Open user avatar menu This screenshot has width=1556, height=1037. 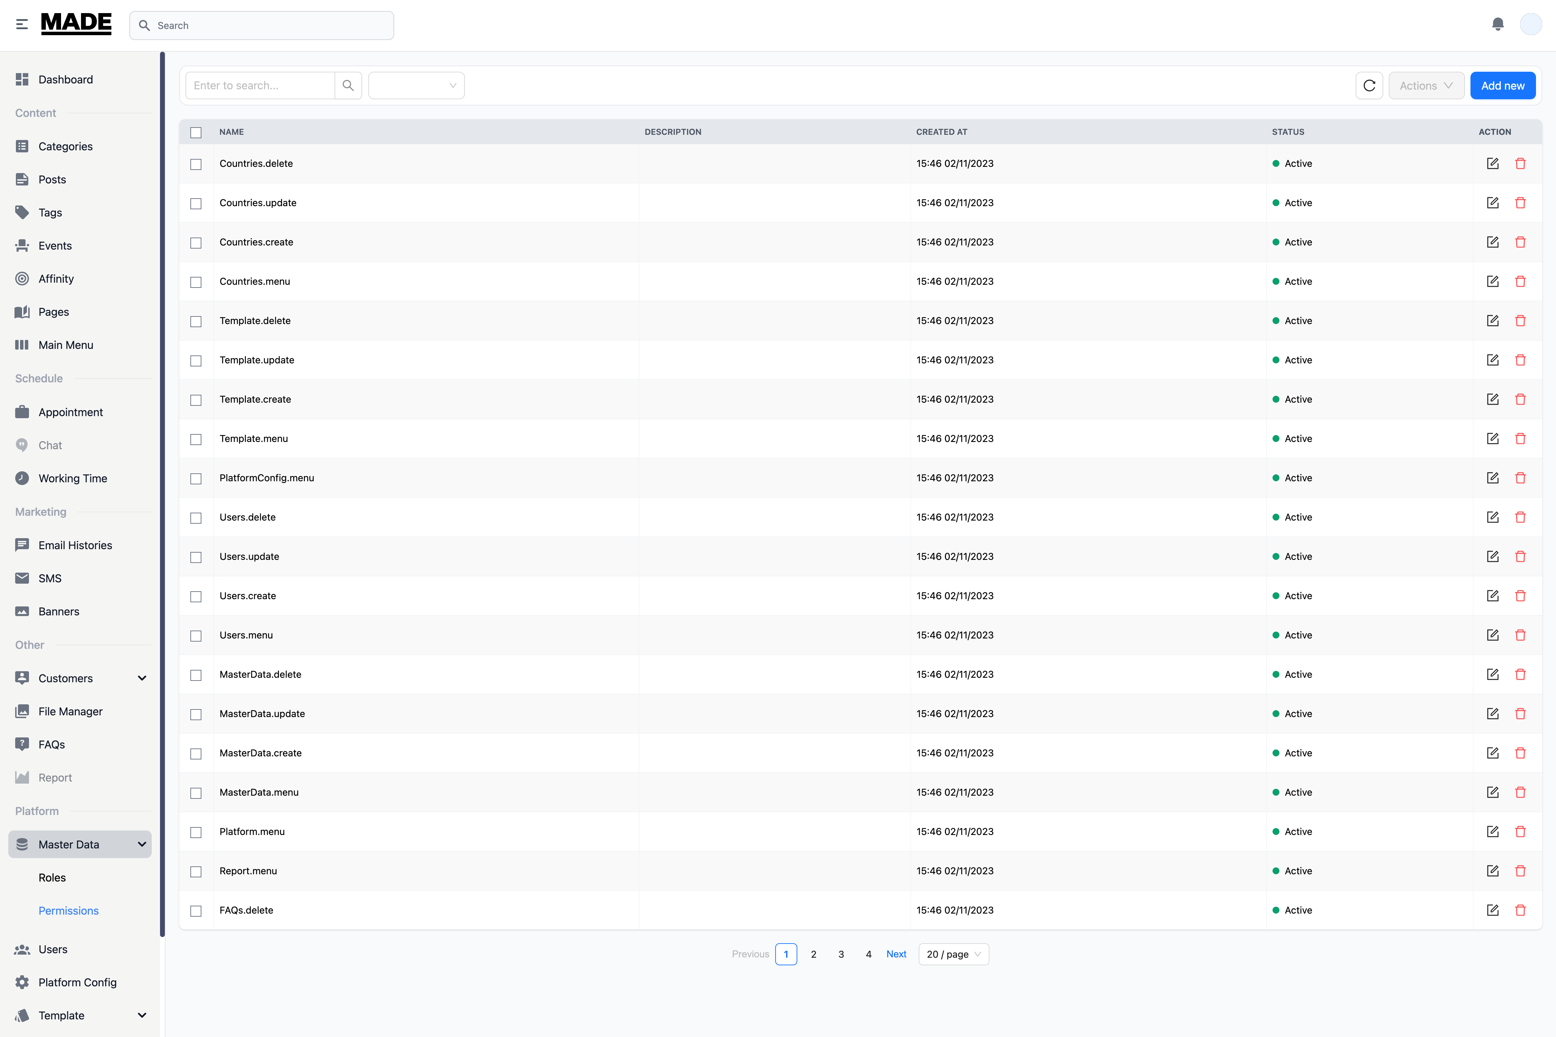(x=1531, y=24)
